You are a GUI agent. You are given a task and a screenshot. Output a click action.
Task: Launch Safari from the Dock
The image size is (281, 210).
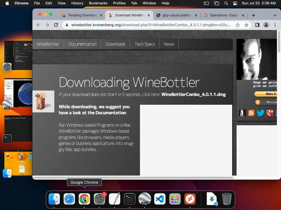69,199
